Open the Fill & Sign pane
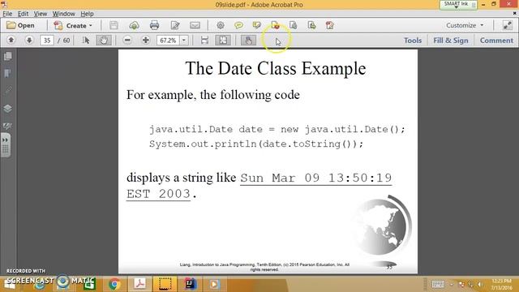This screenshot has width=519, height=292. (x=451, y=41)
